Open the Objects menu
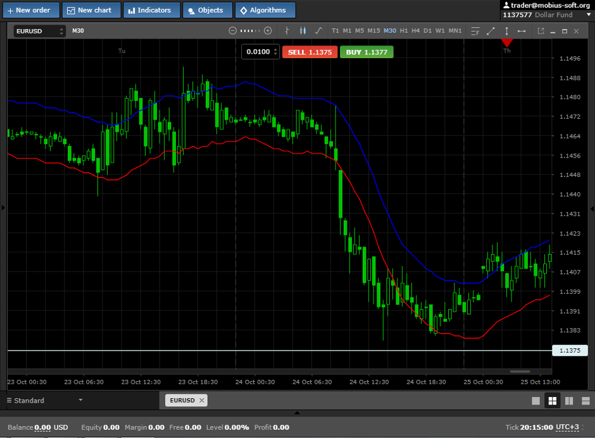 [x=208, y=10]
